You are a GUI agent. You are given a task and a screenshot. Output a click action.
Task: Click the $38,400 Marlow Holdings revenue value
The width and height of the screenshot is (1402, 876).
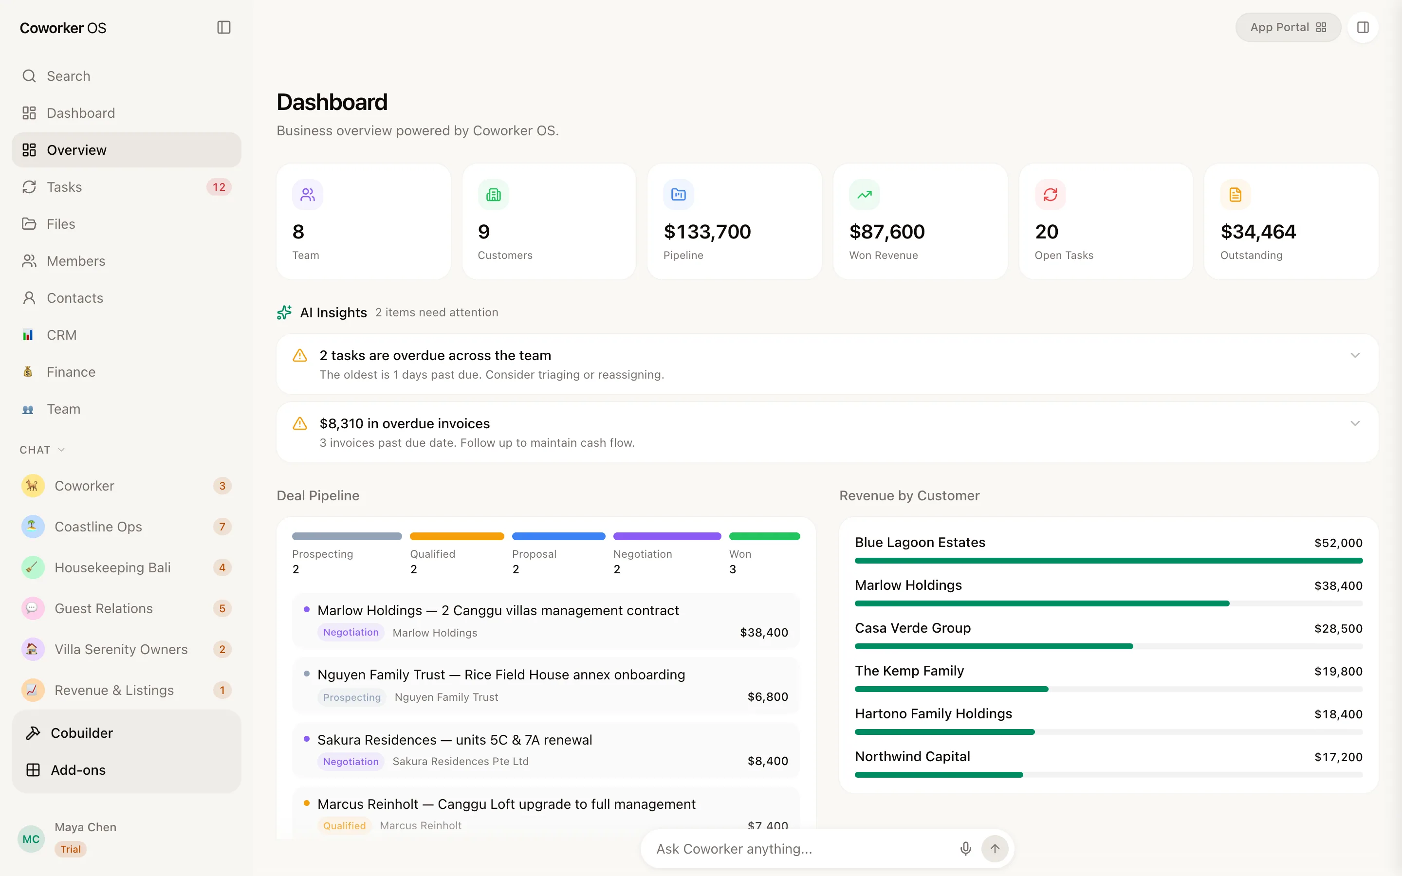coord(1338,586)
